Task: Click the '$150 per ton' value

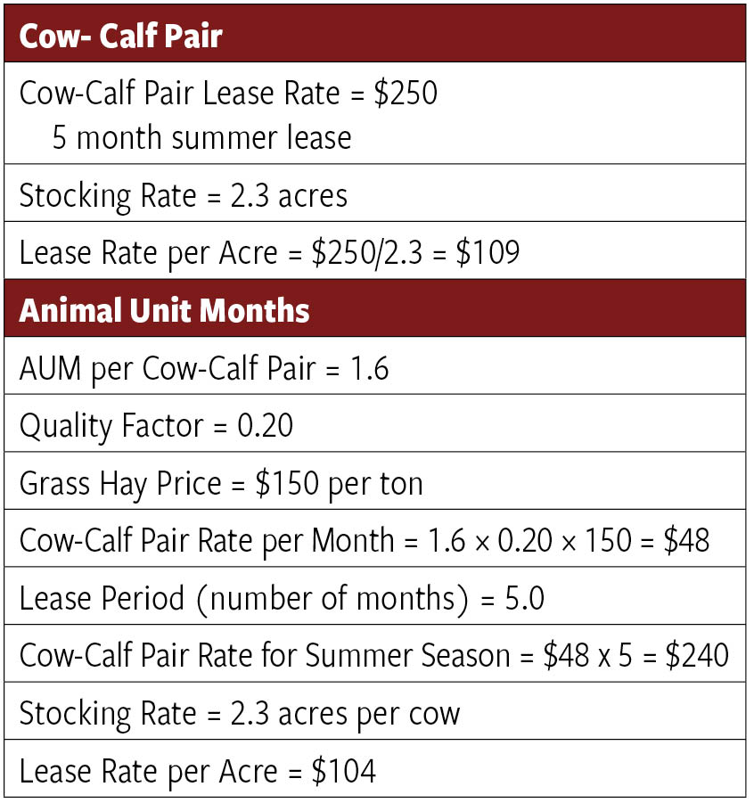Action: pos(339,483)
